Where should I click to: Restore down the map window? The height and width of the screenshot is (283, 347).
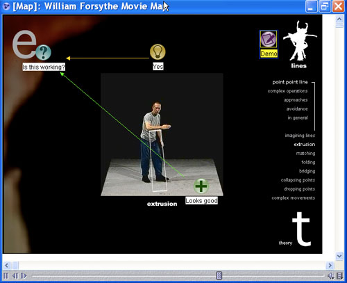tap(325, 6)
